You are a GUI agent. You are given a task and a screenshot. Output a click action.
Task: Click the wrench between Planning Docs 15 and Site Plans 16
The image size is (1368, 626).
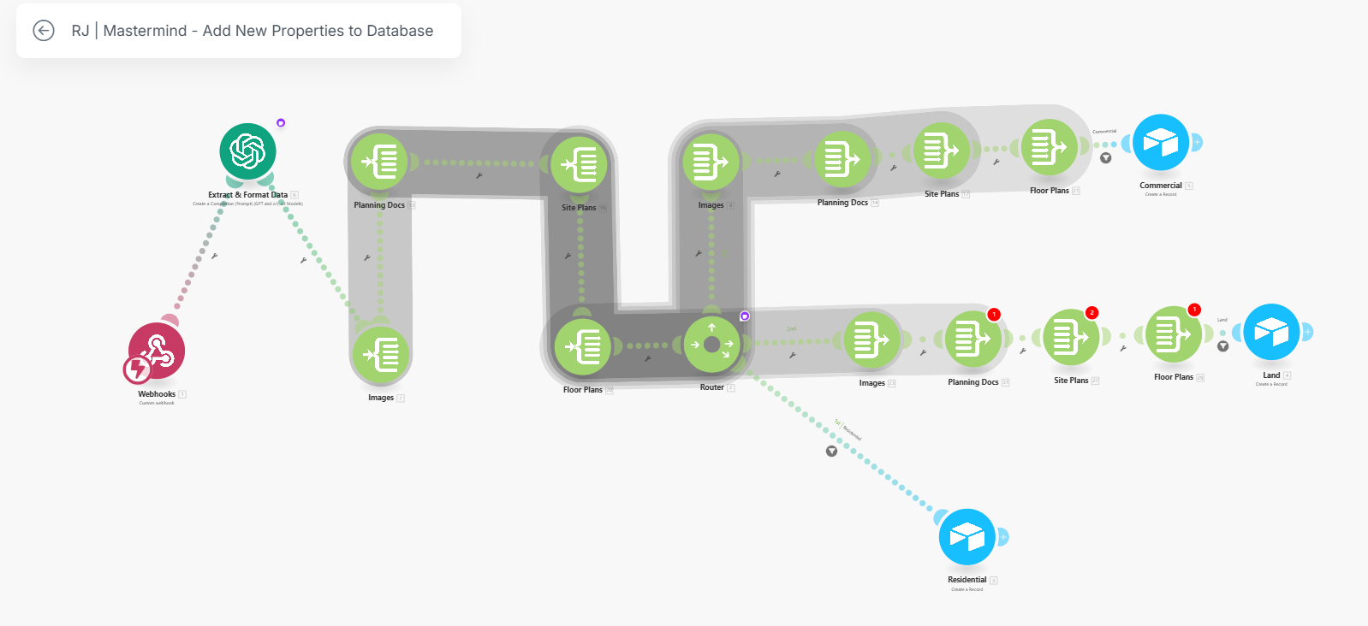(479, 176)
